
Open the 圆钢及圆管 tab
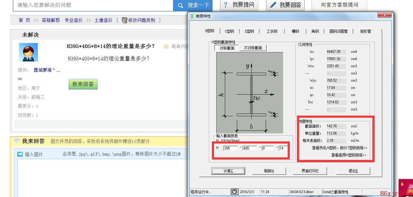click(x=338, y=31)
